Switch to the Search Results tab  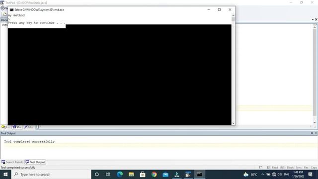[x=12, y=162]
